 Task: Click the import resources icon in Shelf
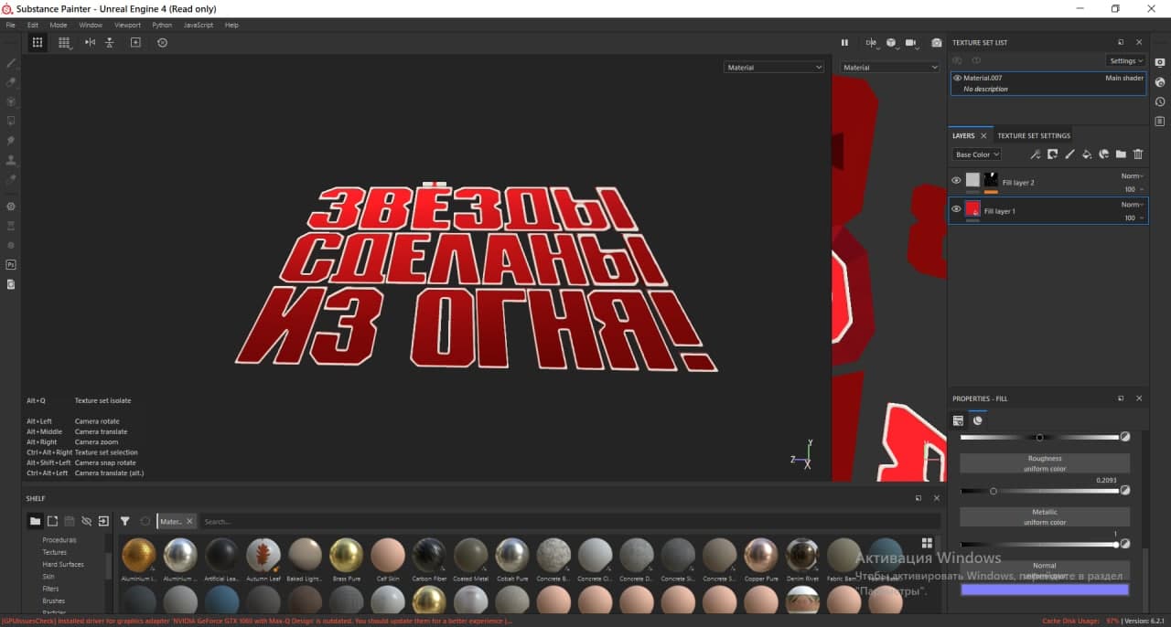point(103,521)
